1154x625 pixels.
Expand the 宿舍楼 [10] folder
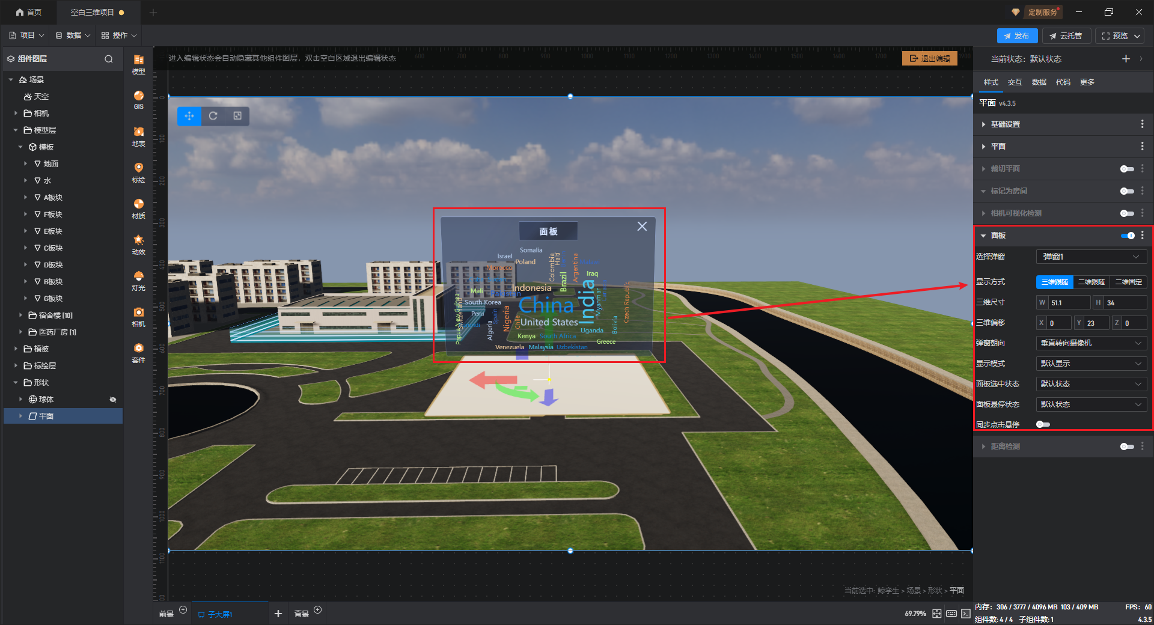click(x=20, y=315)
